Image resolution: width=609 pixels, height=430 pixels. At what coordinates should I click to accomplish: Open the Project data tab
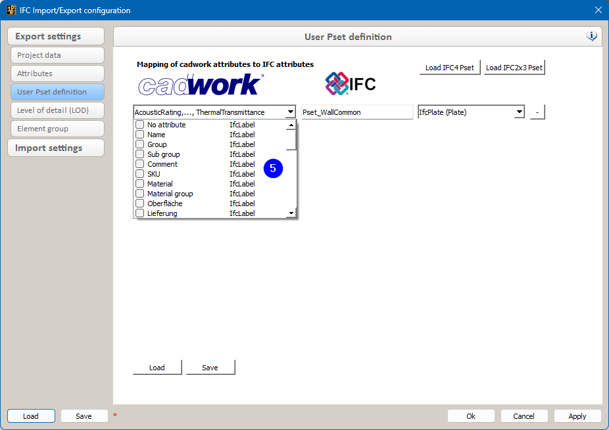[x=57, y=55]
